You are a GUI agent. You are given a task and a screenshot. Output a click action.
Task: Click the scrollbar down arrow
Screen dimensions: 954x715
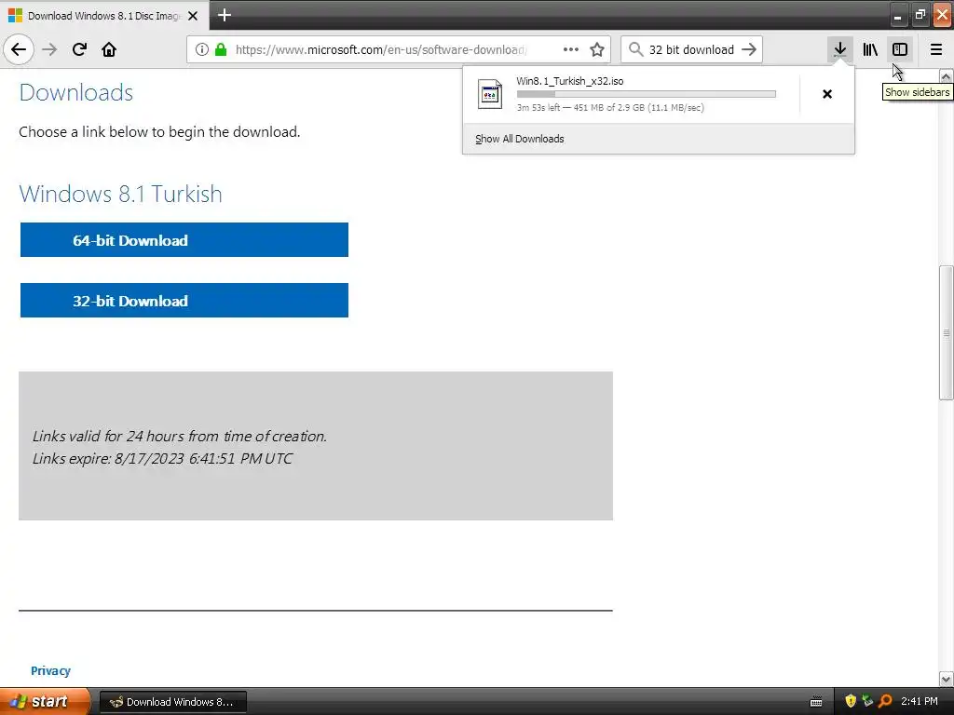(x=946, y=679)
